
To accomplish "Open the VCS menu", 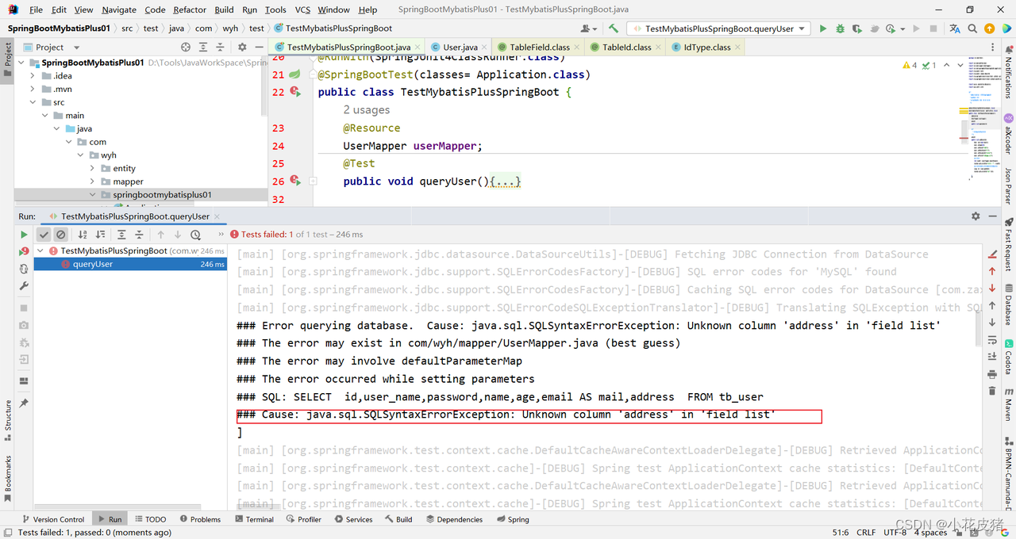I will coord(302,10).
